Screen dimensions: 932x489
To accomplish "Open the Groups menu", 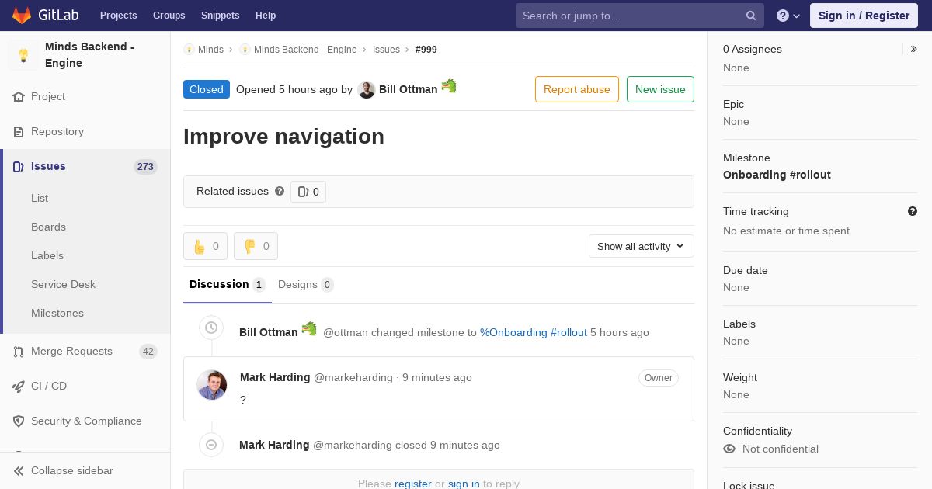I will (169, 16).
